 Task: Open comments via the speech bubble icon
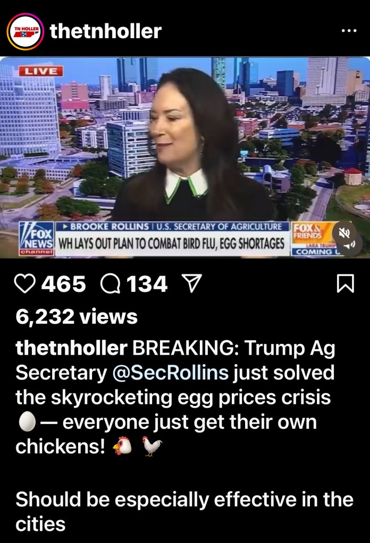click(x=110, y=283)
